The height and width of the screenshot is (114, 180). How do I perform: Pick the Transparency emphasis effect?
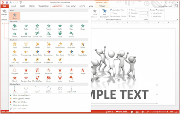pos(26,53)
